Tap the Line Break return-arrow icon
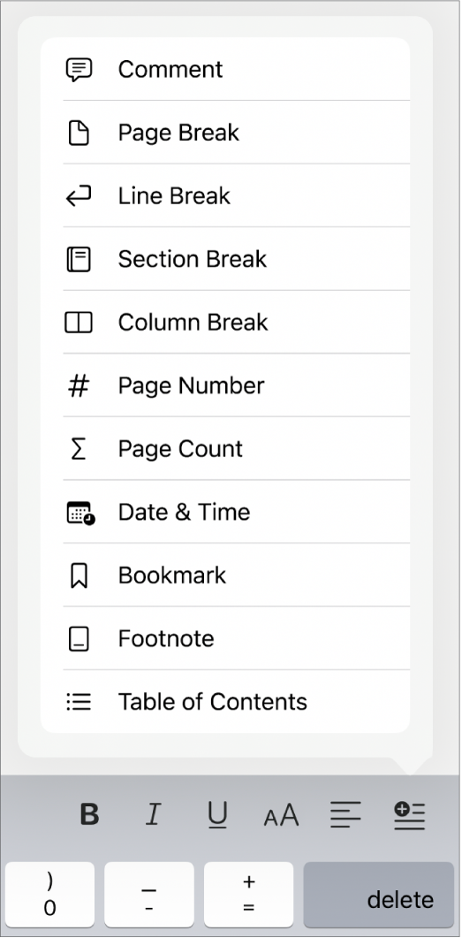462x938 pixels. (79, 196)
